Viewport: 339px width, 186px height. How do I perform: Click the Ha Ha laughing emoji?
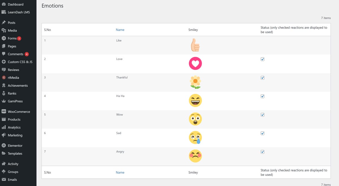tap(195, 101)
